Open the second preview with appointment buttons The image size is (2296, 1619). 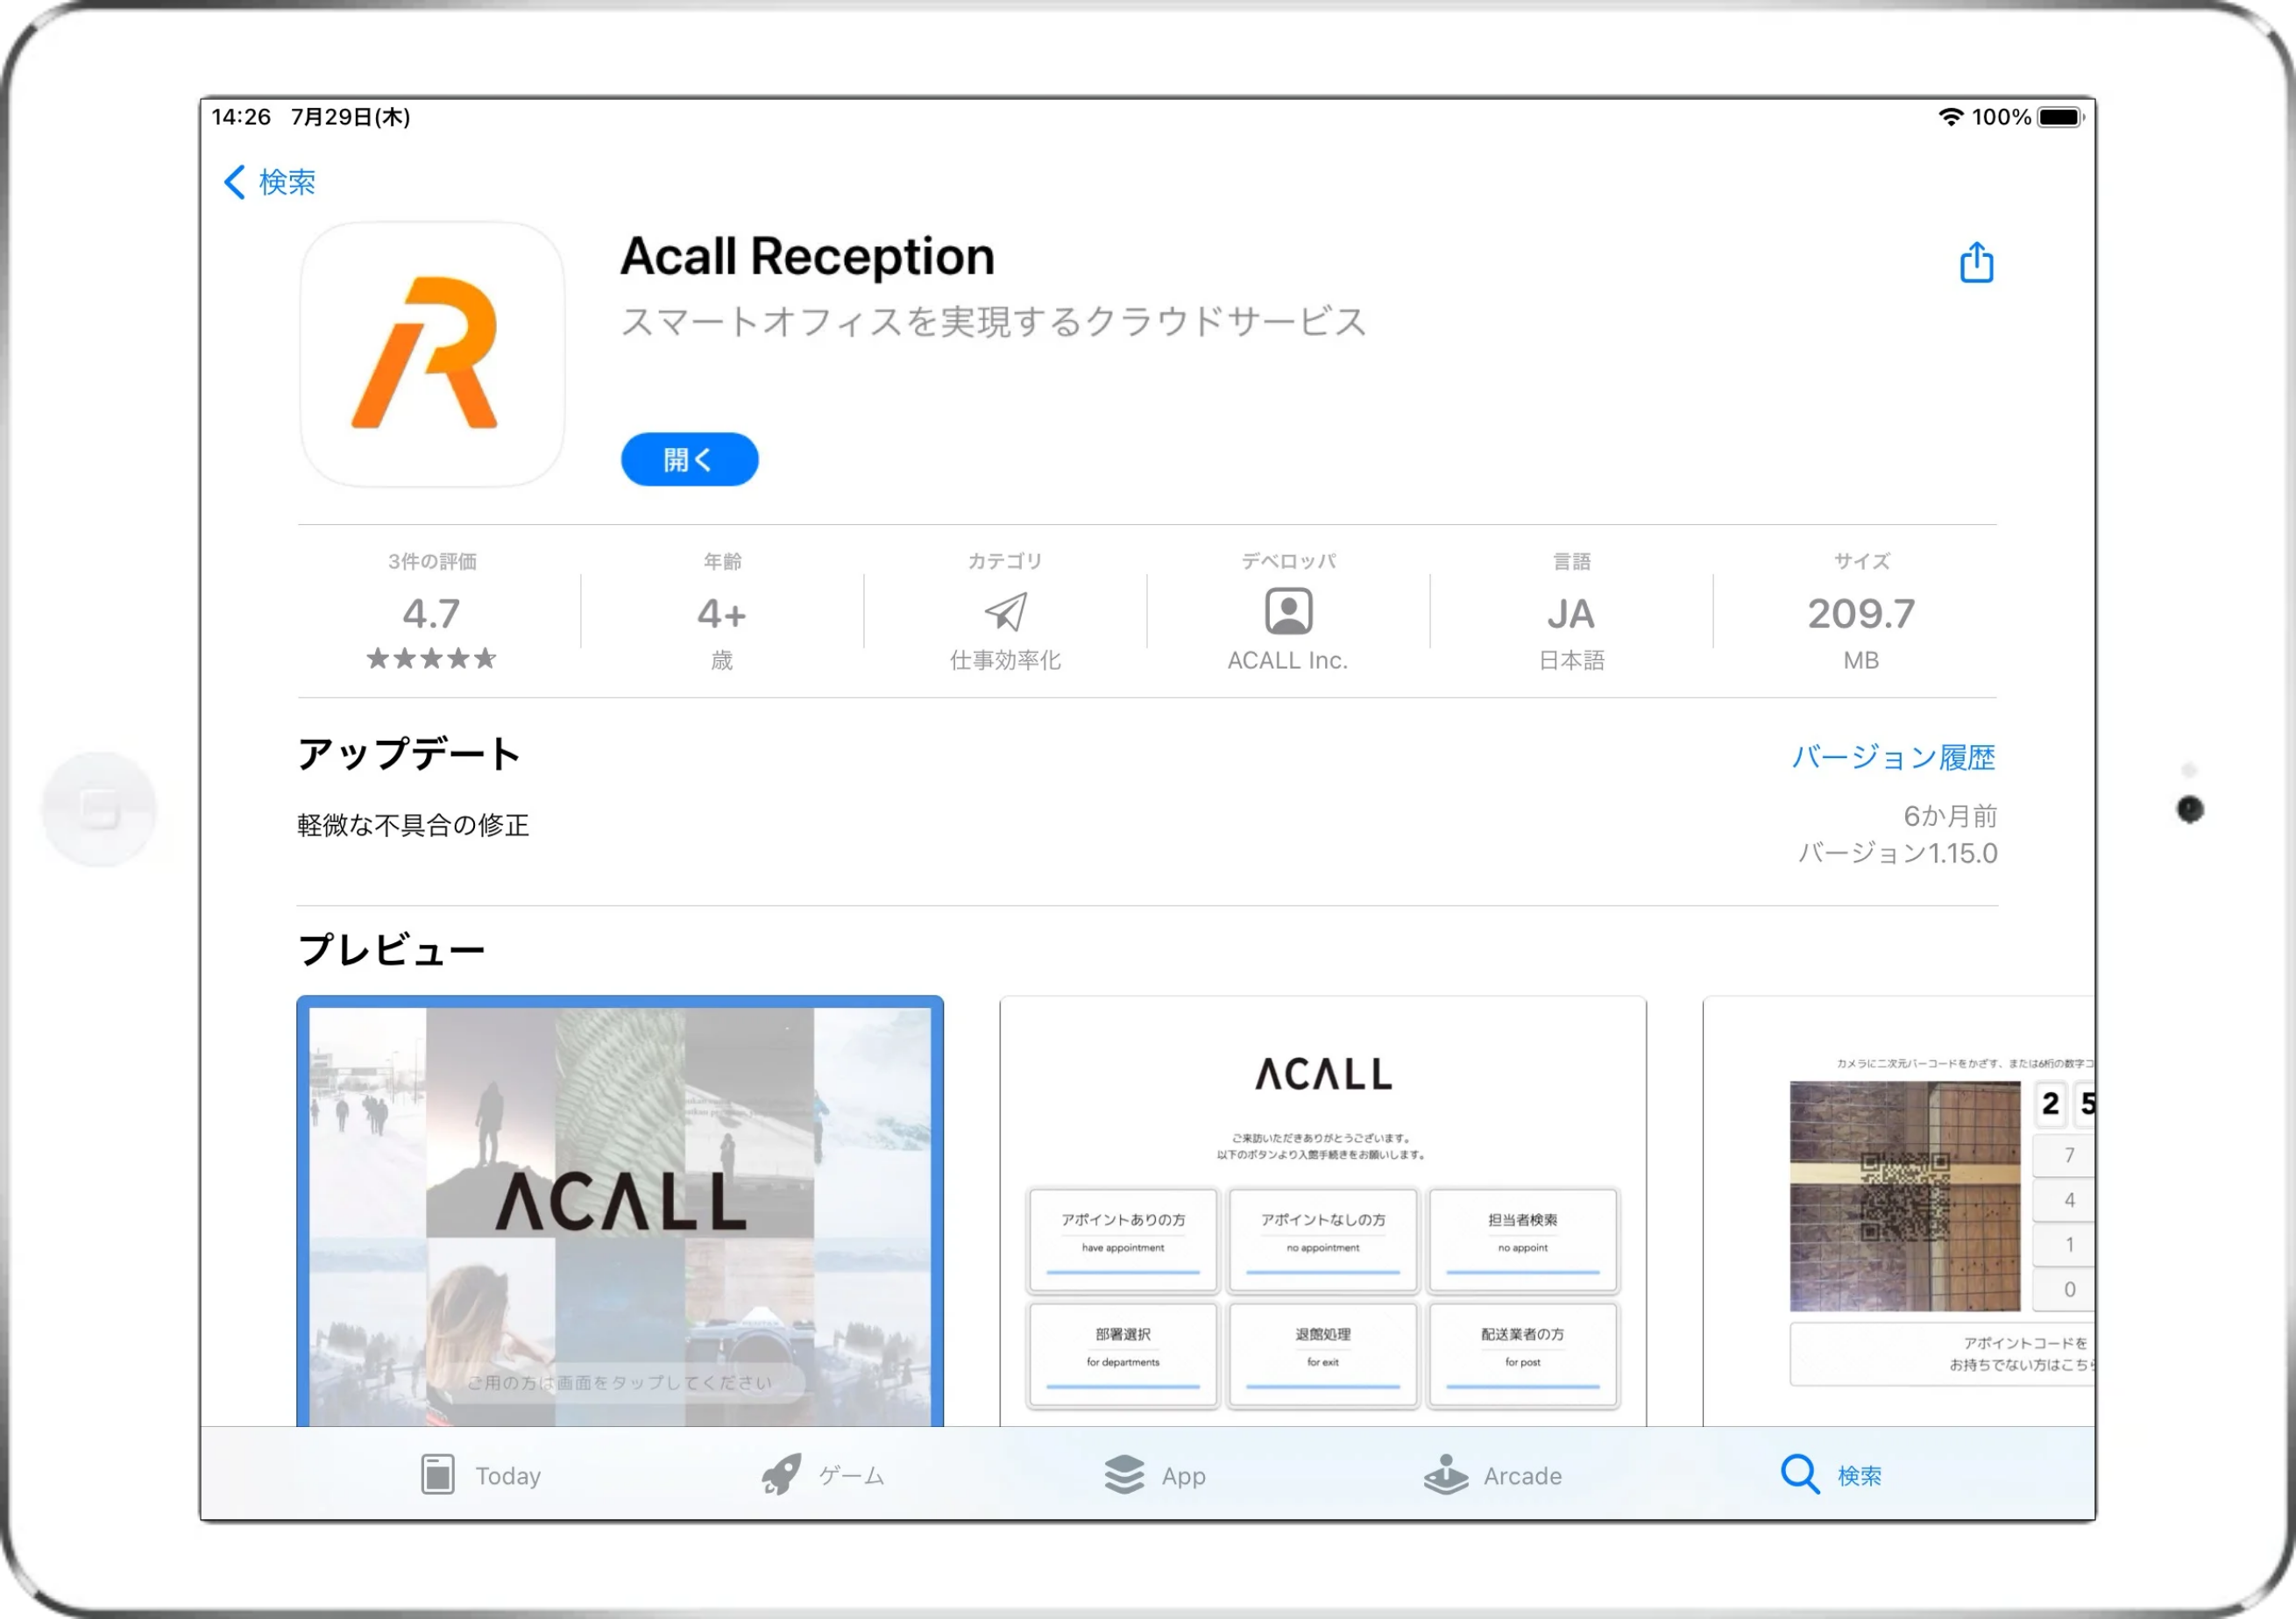[x=1322, y=1211]
